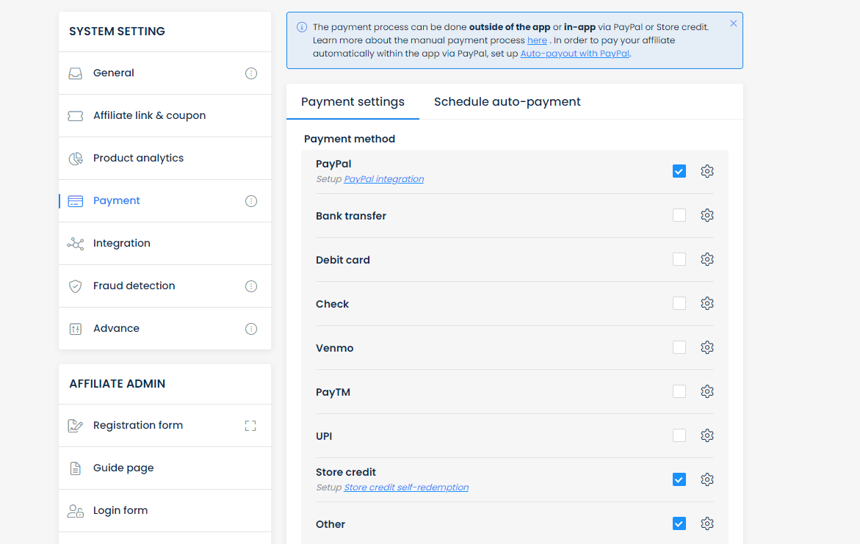Enable UPI payment method
Viewport: 860px width, 544px height.
tap(679, 435)
